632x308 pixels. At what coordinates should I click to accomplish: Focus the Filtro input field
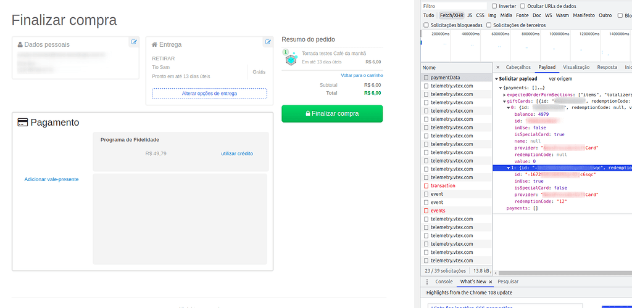click(x=454, y=6)
